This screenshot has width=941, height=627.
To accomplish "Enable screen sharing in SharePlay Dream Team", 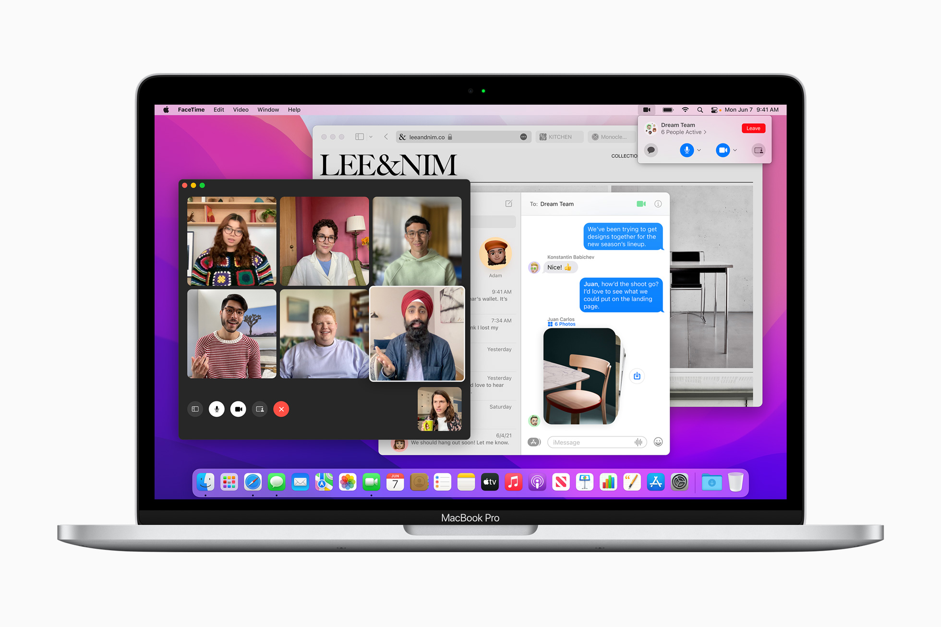I will tap(757, 149).
